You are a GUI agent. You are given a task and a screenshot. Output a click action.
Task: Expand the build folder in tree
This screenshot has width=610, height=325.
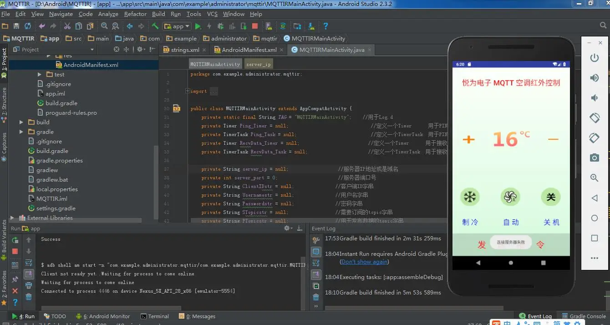click(x=21, y=122)
